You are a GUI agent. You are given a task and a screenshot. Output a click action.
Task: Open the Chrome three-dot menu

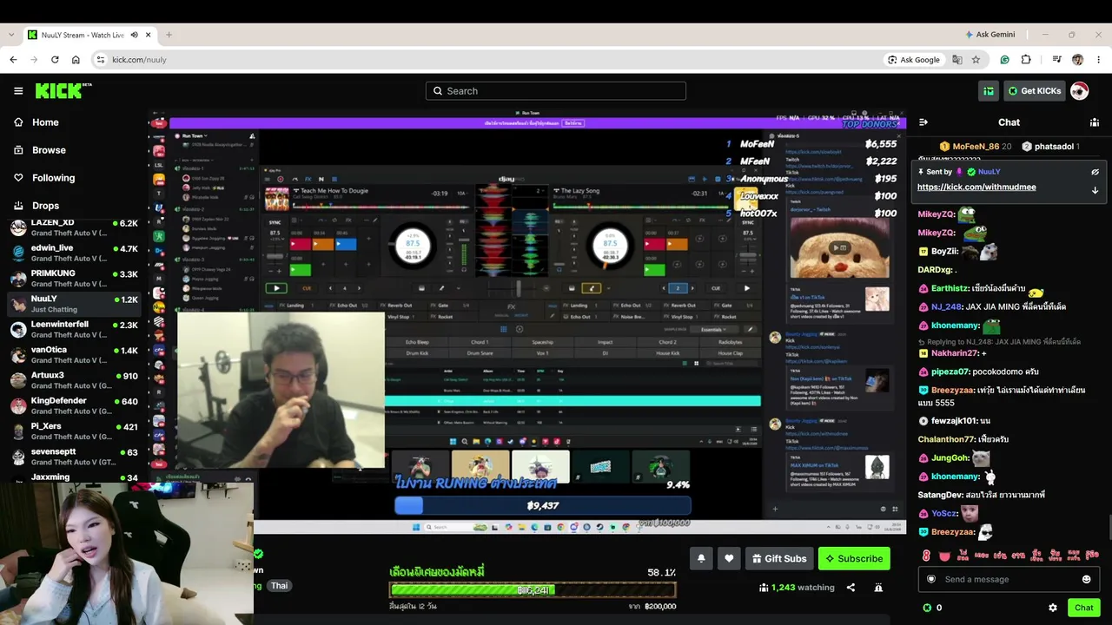[1098, 60]
